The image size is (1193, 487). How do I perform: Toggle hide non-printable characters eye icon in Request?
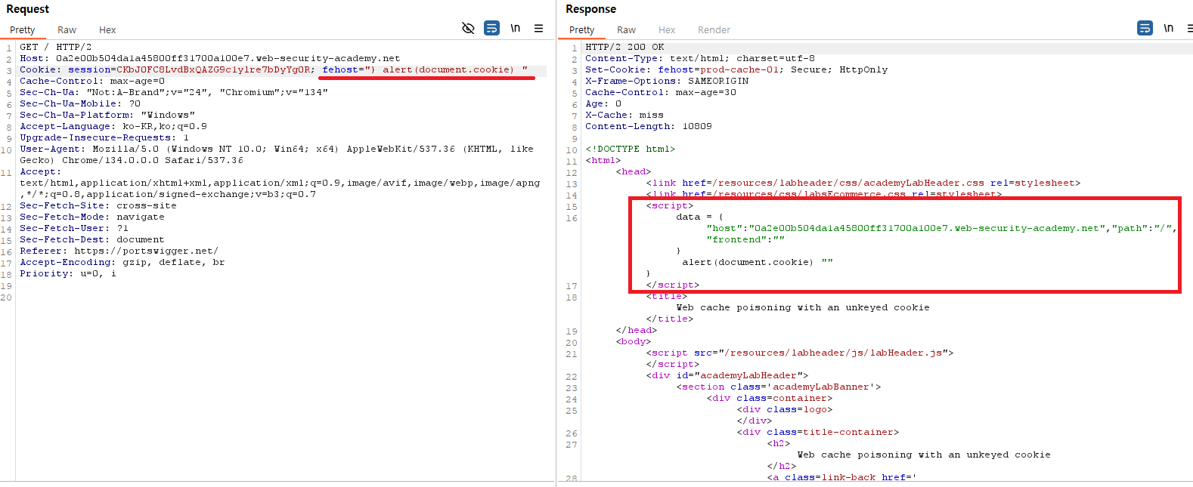click(468, 28)
